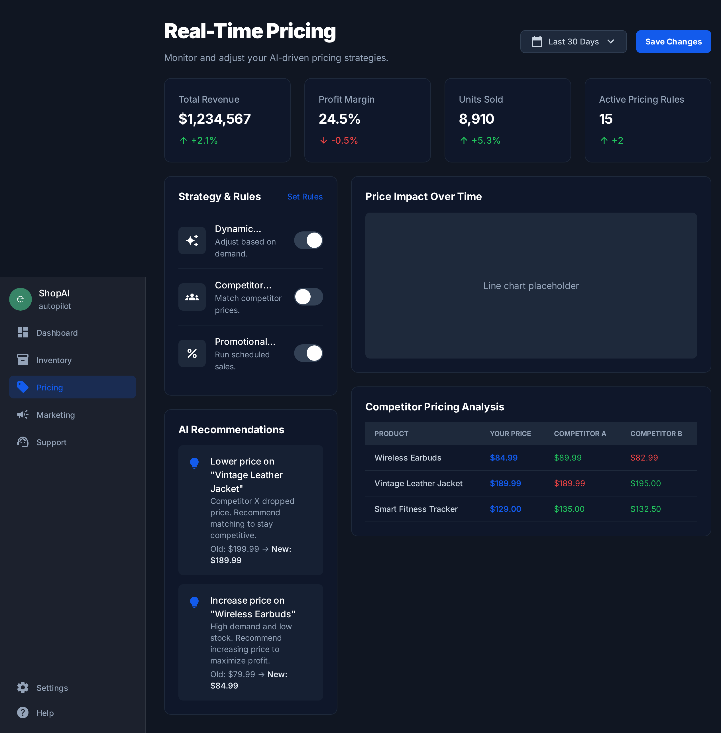Click the Dynamic pricing sparkle icon
This screenshot has height=733, width=721.
click(x=192, y=241)
